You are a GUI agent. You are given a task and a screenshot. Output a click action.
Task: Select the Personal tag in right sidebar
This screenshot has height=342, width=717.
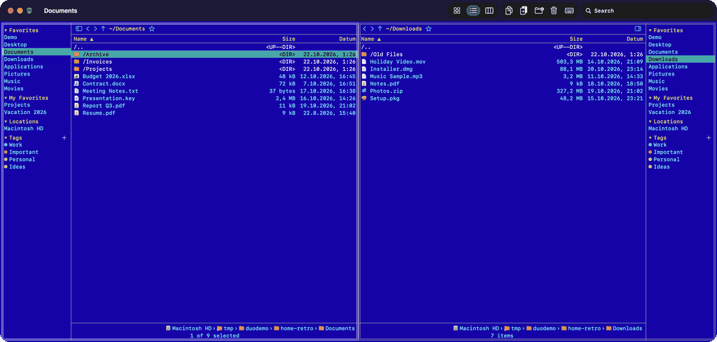click(666, 160)
